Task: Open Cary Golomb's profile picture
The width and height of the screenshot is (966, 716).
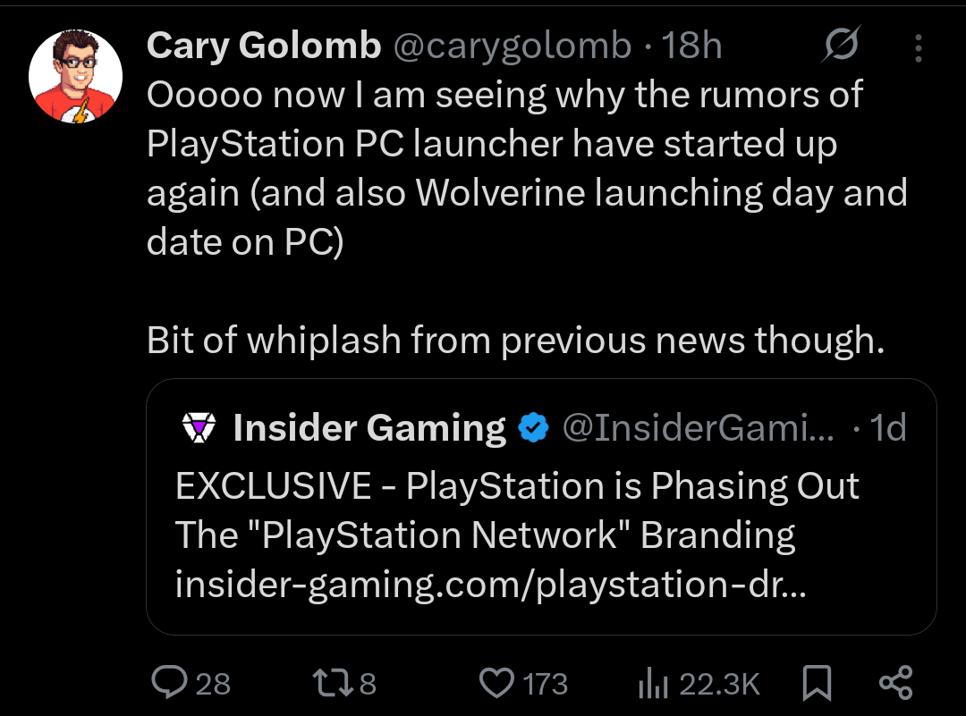Action: [x=75, y=77]
